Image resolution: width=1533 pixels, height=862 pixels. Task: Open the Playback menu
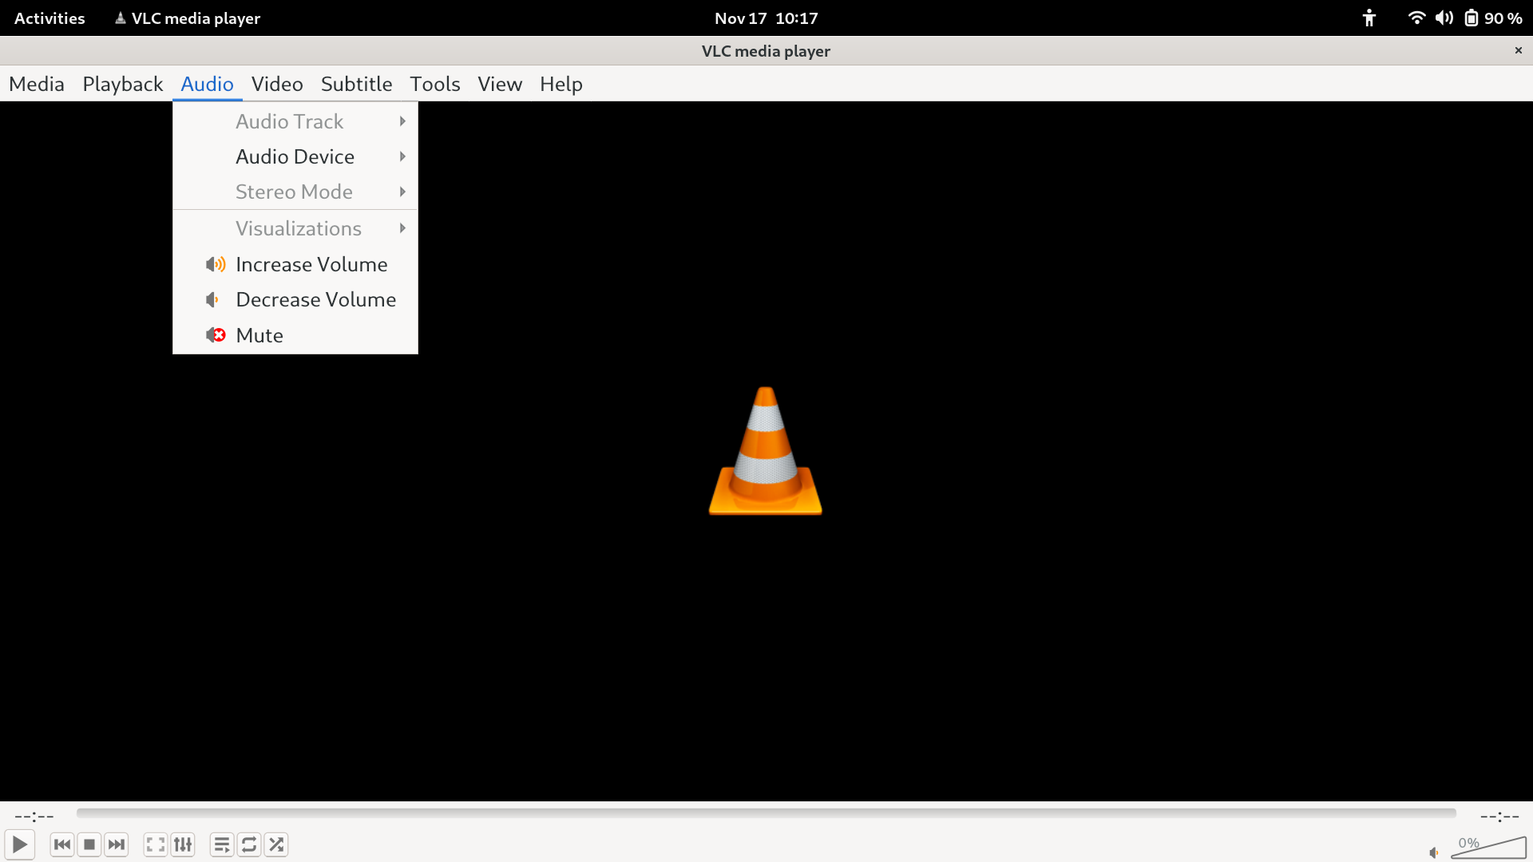(122, 84)
